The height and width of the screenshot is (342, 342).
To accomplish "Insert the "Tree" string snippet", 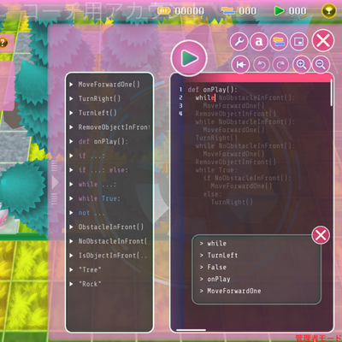I will coord(90,269).
